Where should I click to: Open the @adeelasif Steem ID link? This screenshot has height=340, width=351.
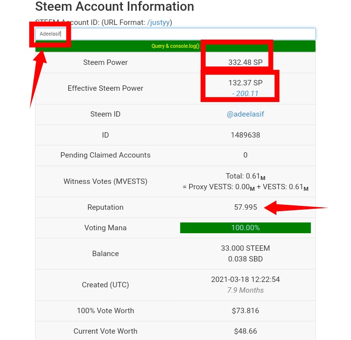[245, 114]
